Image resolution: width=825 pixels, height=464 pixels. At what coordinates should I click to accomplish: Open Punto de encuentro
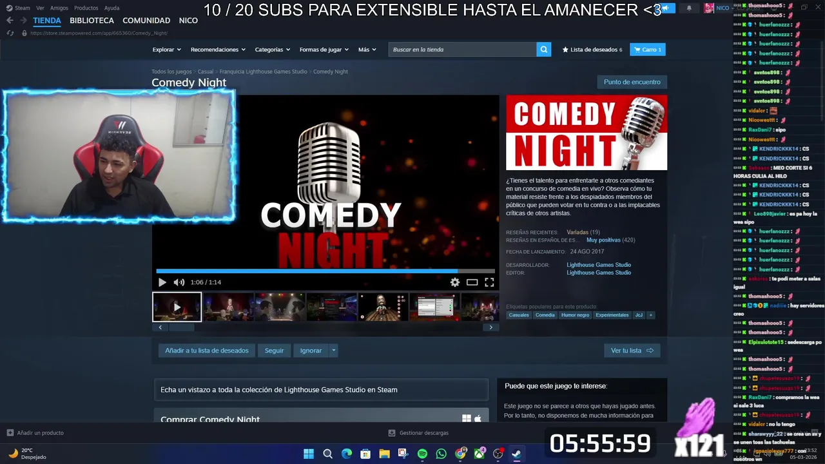coord(632,82)
